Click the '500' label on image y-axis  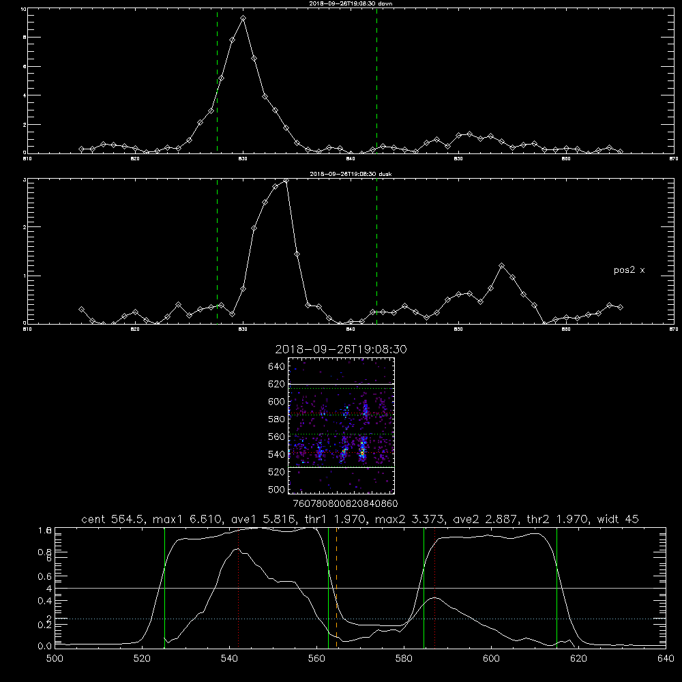pos(277,489)
